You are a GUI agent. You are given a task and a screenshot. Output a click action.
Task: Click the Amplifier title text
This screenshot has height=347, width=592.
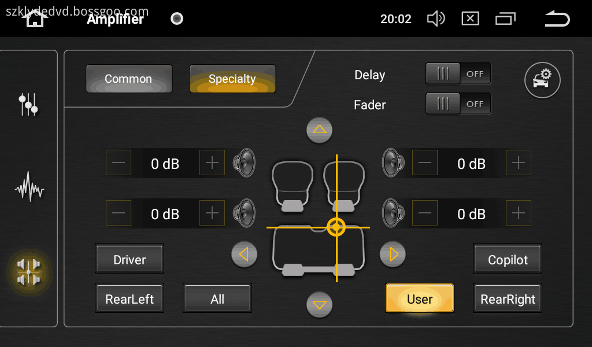[115, 19]
